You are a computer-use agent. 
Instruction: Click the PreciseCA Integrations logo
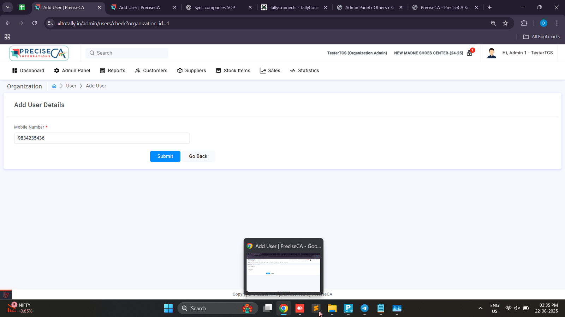click(39, 53)
